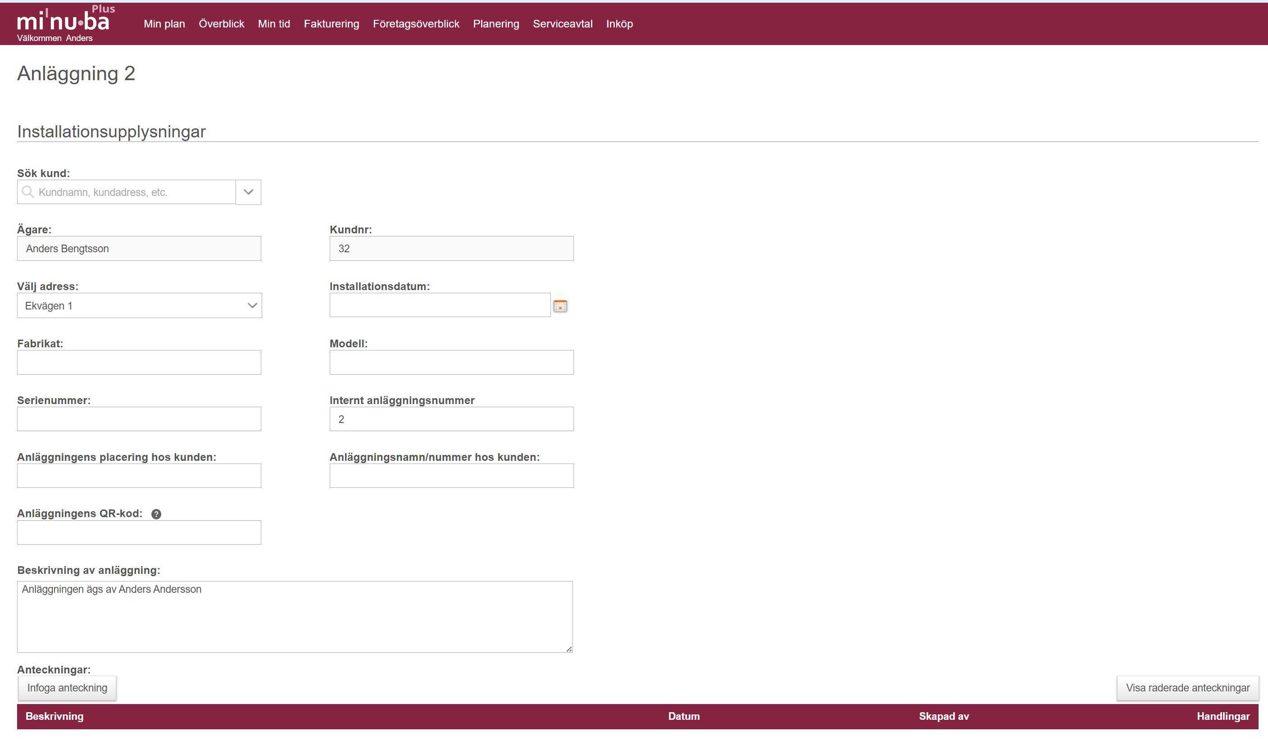Click the Beskrivning av anläggning textarea
This screenshot has width=1268, height=750.
click(295, 617)
